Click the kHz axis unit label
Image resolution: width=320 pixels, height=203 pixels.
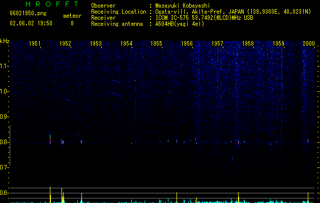tap(5, 41)
